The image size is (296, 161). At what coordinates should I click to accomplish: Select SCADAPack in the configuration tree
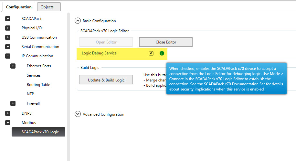[32, 19]
